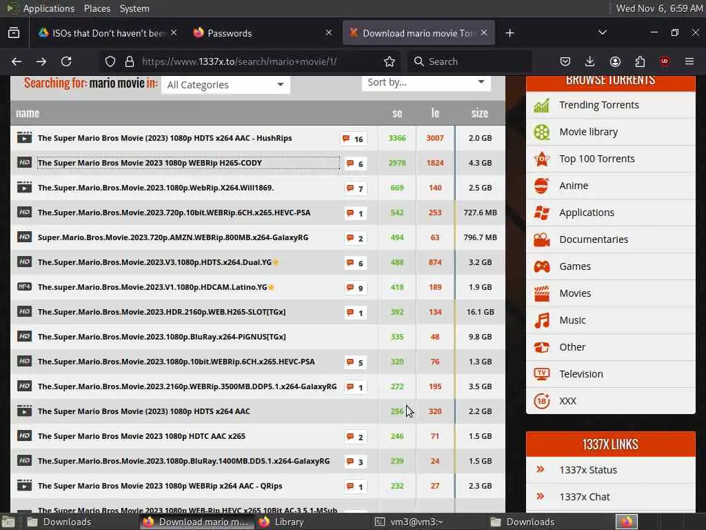Open the 1337x Status link
706x530 pixels.
[x=588, y=470]
